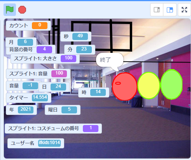Viewport: 191px width, 160px height.
Task: Click the 時 hour monitor showing 14
Action: (x=94, y=92)
